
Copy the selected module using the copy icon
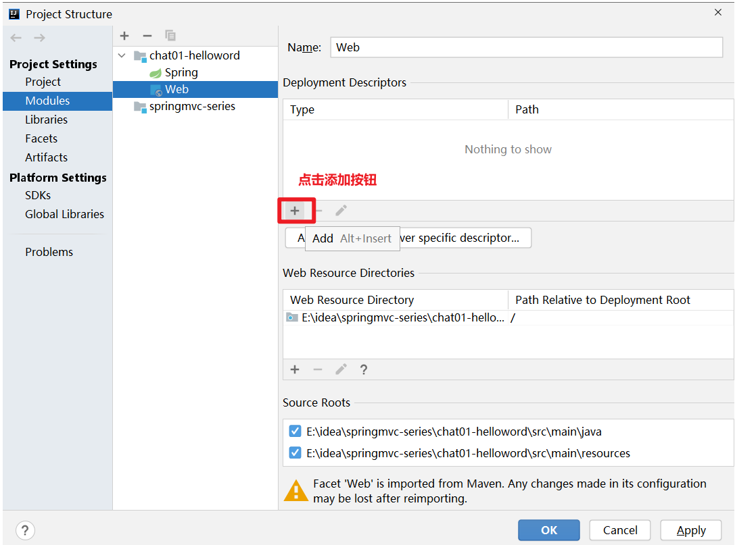(170, 36)
